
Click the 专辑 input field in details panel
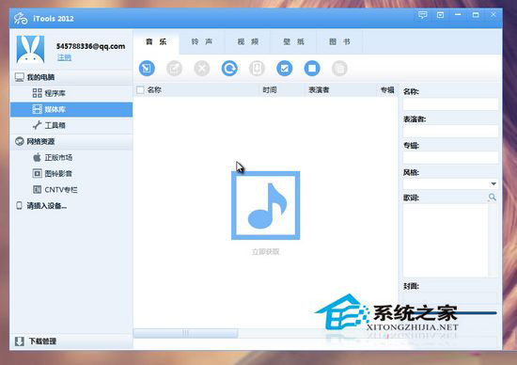pos(450,157)
